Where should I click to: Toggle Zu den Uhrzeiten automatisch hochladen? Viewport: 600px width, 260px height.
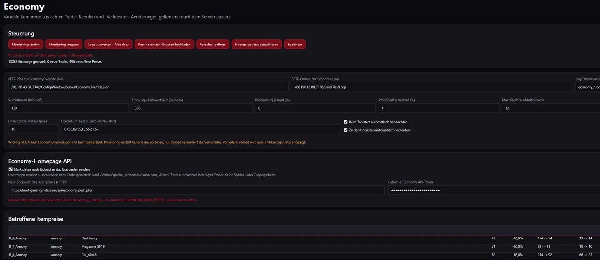pyautogui.click(x=346, y=130)
